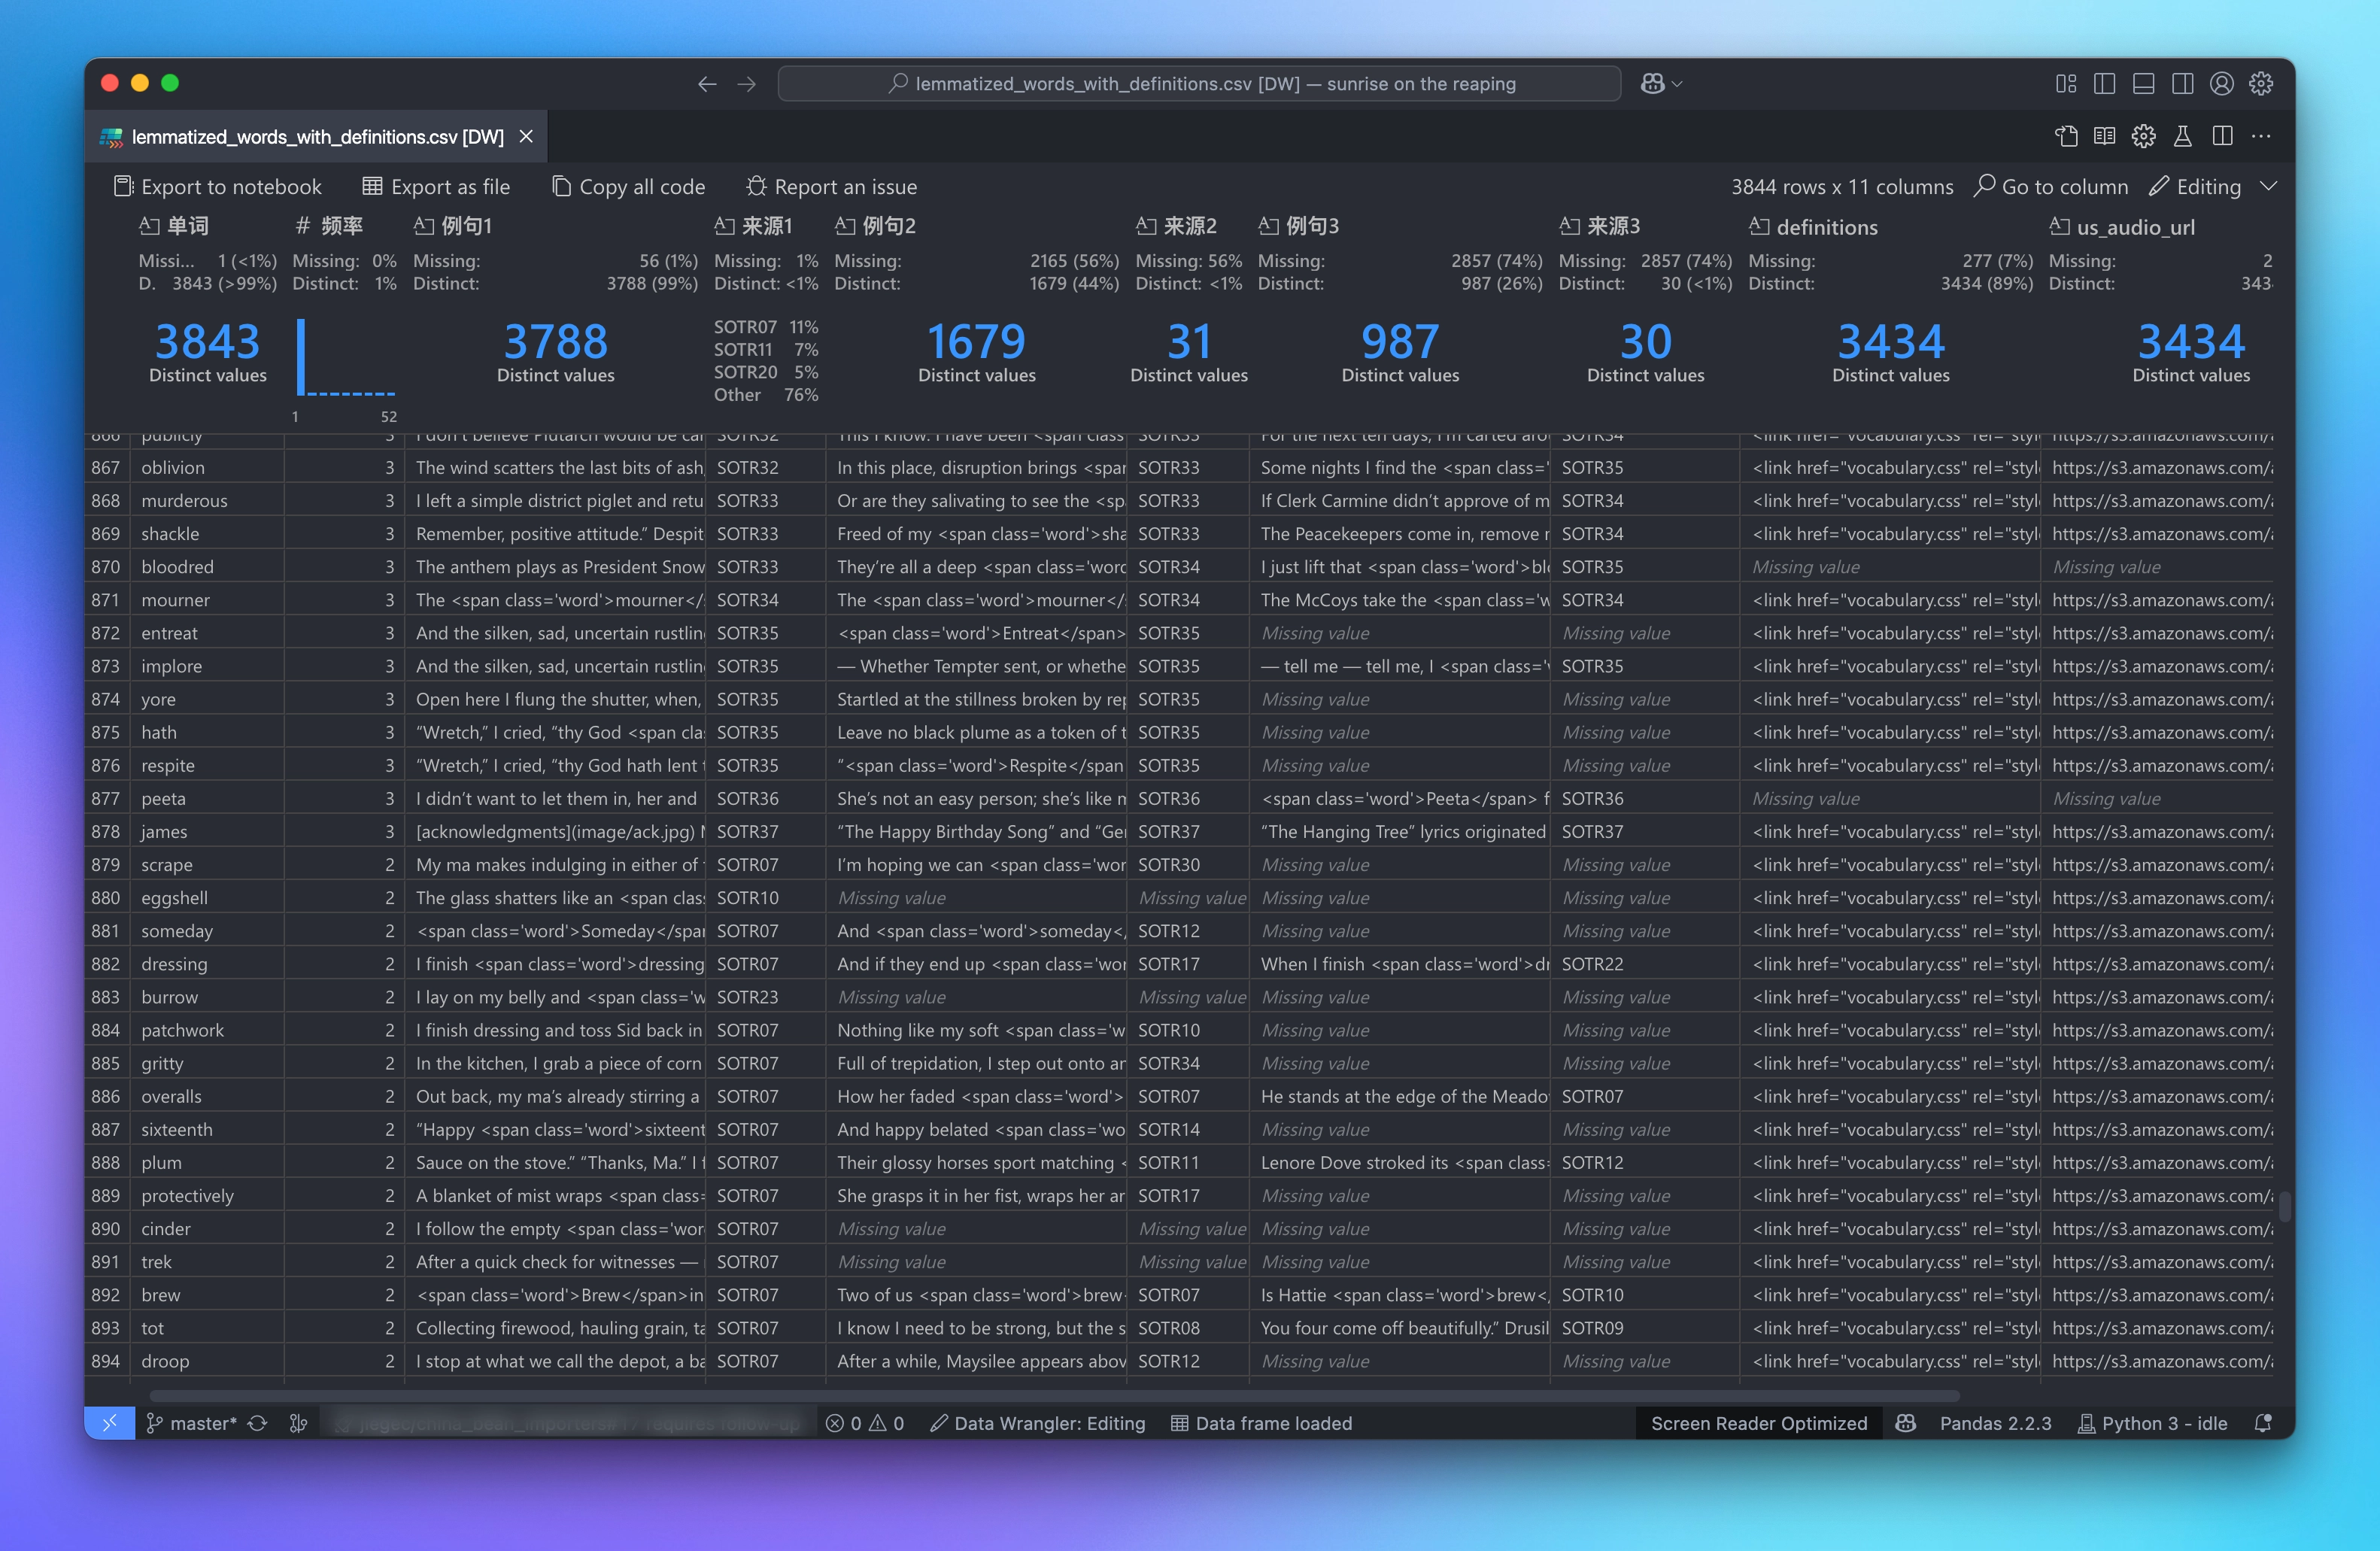
Task: Expand the Editing mode dropdown chevron
Action: 2268,187
